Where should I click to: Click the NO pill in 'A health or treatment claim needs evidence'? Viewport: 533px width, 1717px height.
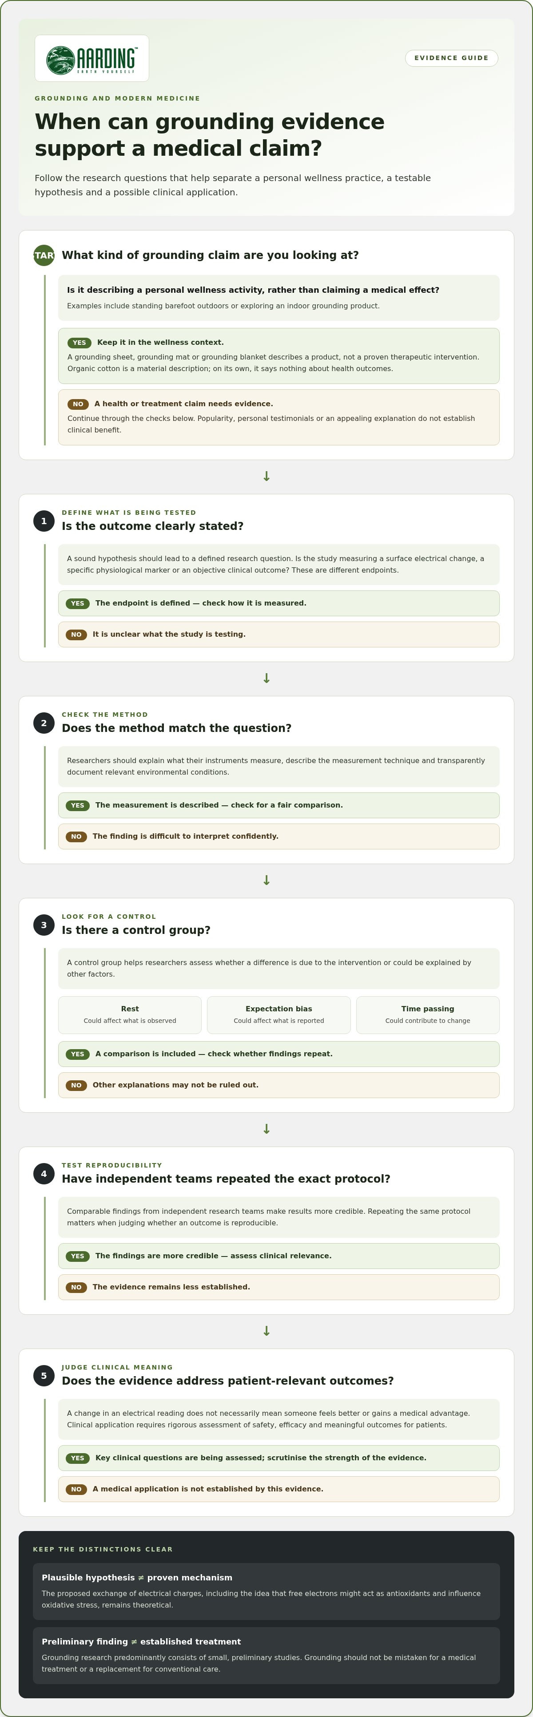tap(78, 404)
